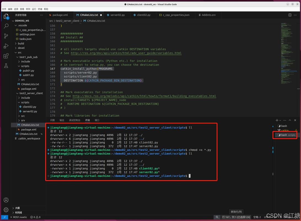The height and width of the screenshot is (221, 301).
Task: Open pub01.py in the explorer
Action: click(28, 71)
